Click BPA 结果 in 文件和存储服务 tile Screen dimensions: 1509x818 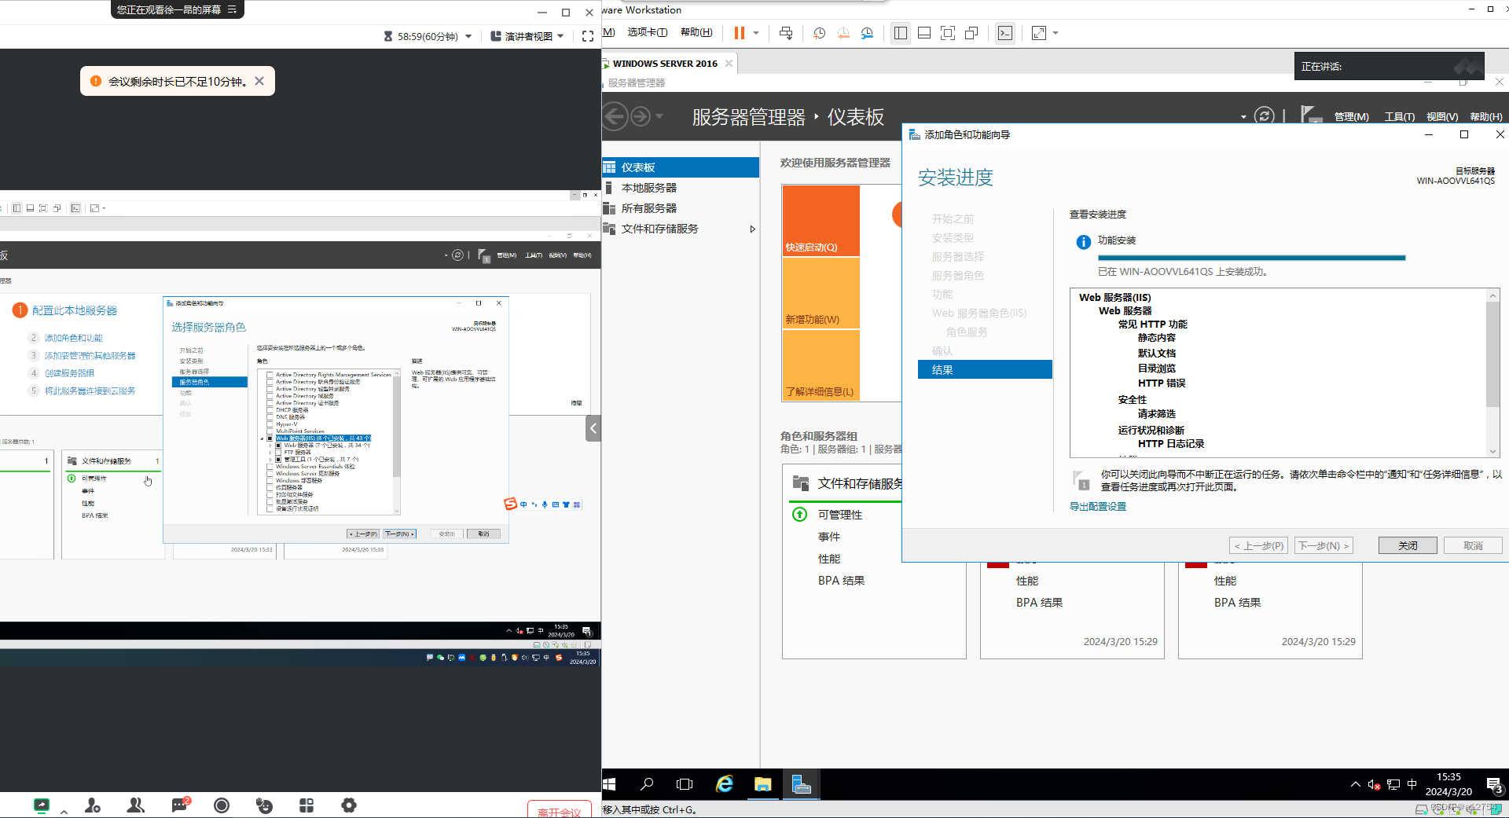pyautogui.click(x=841, y=581)
